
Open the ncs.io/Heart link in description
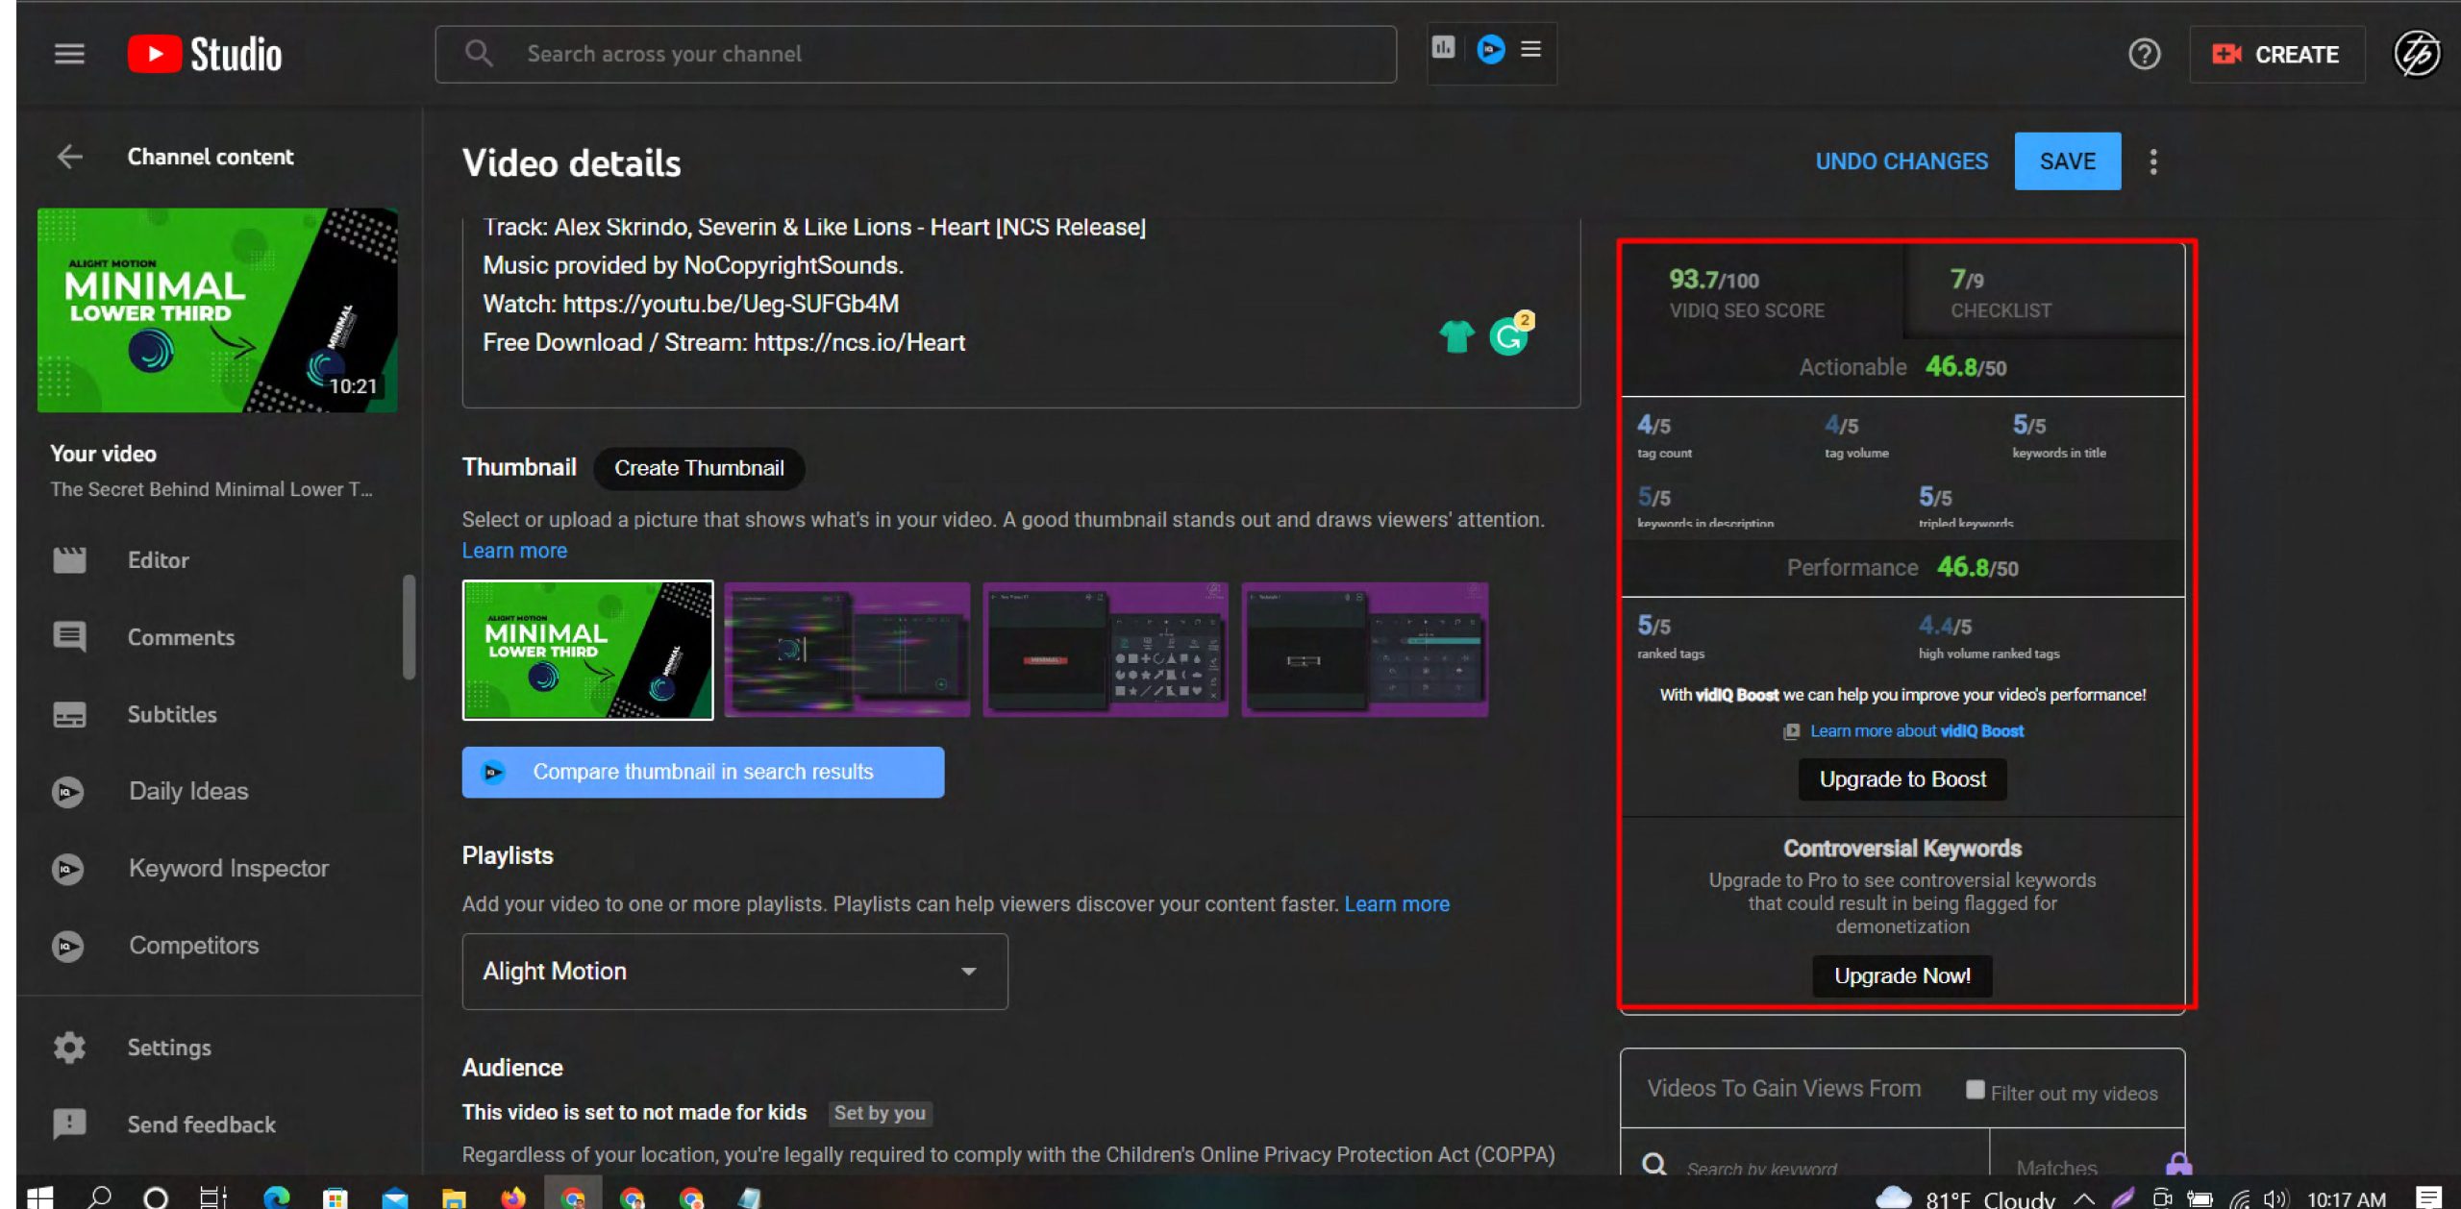(x=859, y=343)
